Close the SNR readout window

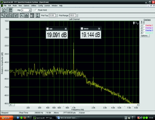[x=66, y=29]
